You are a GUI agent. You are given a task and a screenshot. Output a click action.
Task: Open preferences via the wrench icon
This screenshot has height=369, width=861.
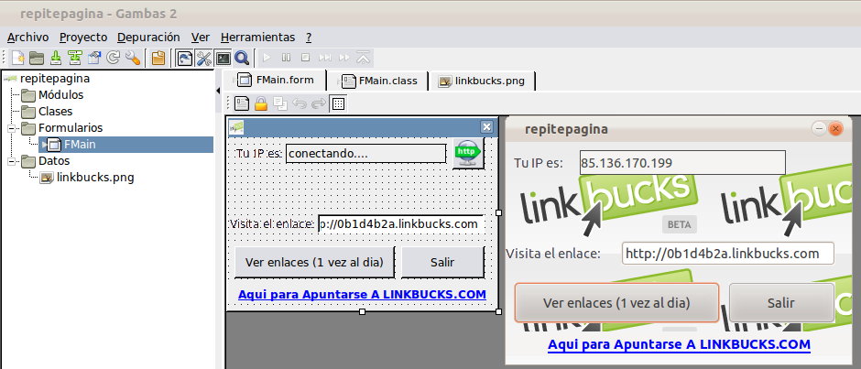click(x=132, y=58)
